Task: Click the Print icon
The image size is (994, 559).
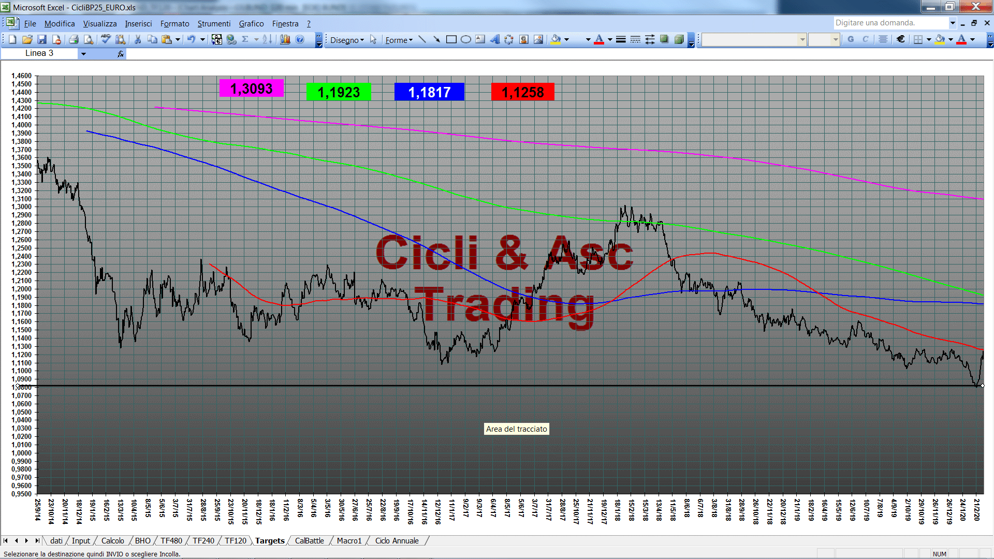Action: coord(74,40)
